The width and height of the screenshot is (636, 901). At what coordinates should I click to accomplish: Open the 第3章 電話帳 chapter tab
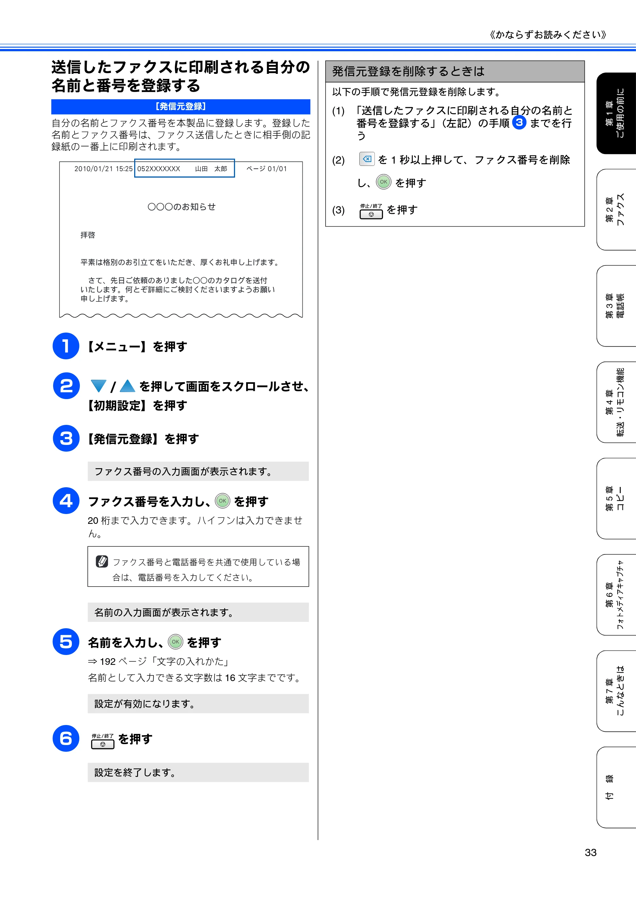pos(616,306)
